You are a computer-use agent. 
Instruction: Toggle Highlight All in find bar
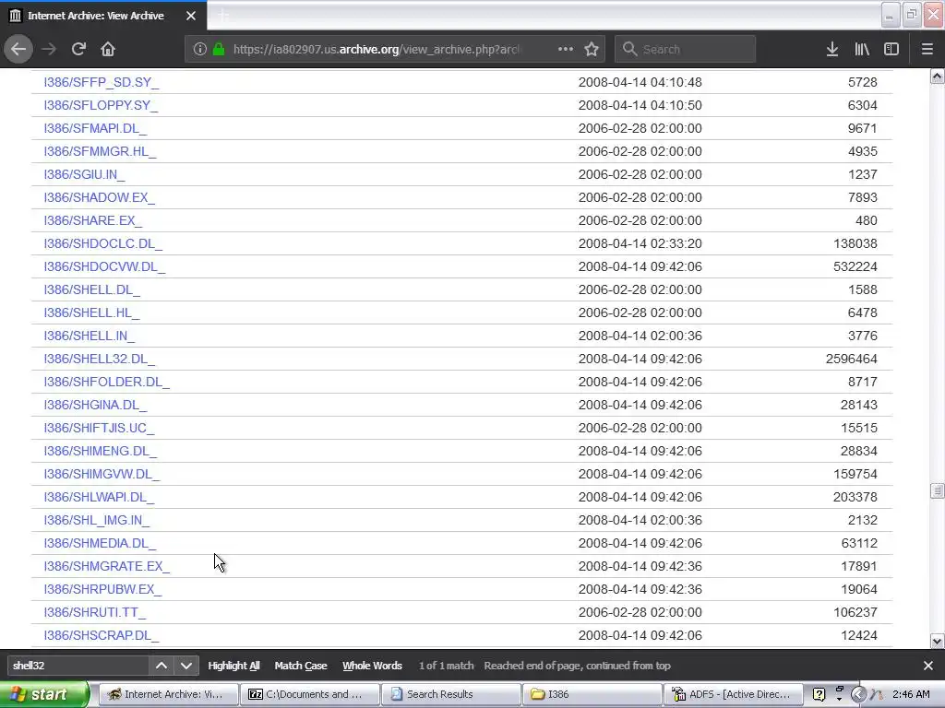pyautogui.click(x=233, y=666)
